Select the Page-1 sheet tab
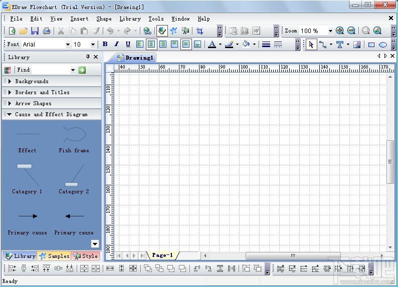Screen dimensions: 398x287 click(162, 255)
